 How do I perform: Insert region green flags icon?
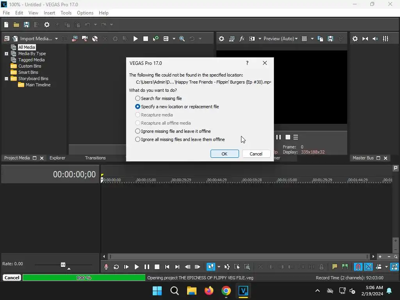pyautogui.click(x=345, y=267)
